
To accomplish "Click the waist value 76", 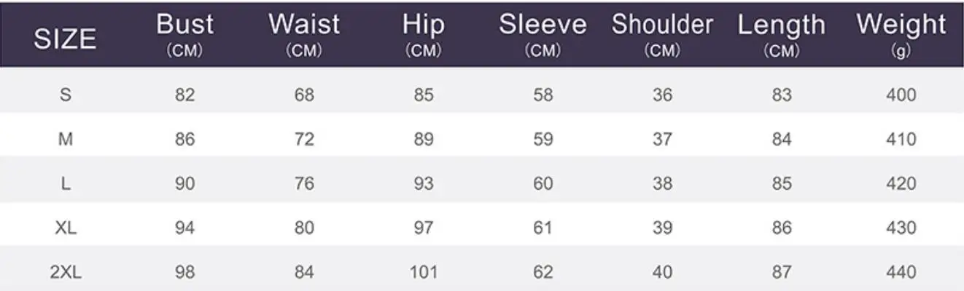I will [x=304, y=184].
